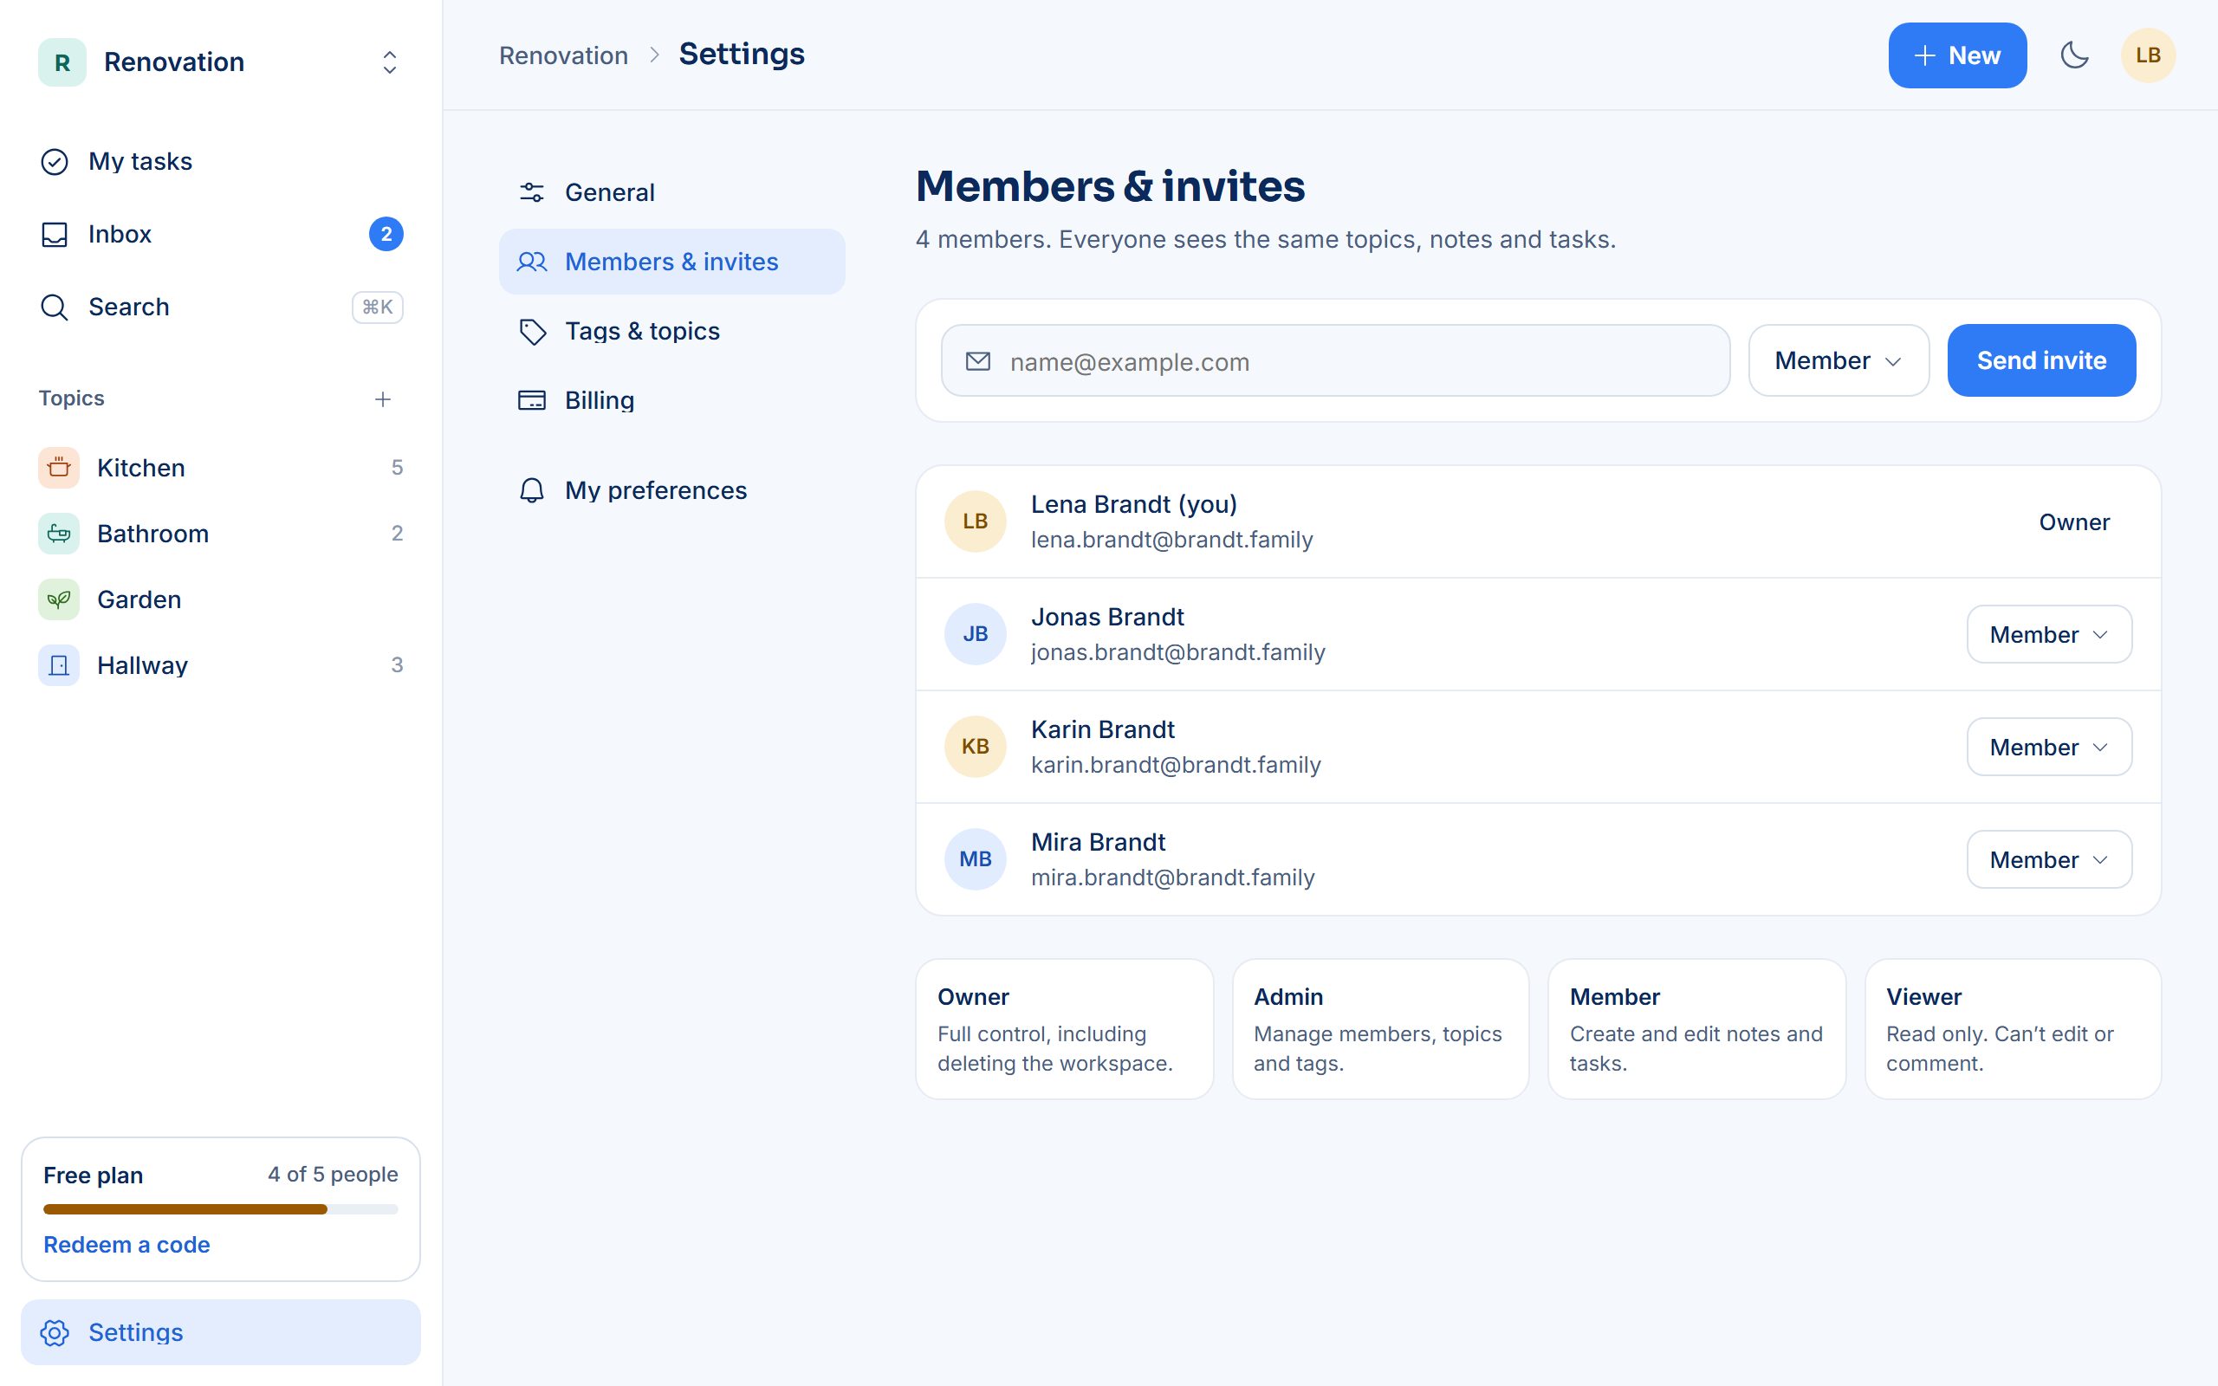Click Mira Brandt's MB avatar
This screenshot has width=2218, height=1386.
click(976, 860)
